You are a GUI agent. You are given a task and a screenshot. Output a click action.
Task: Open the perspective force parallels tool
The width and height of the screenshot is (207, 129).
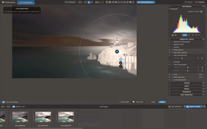tap(119, 2)
